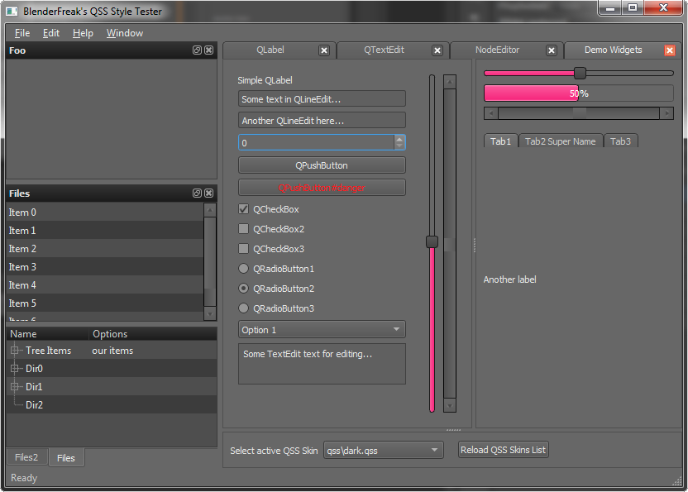Click the 'Another label' text
The image size is (688, 492).
click(x=510, y=279)
